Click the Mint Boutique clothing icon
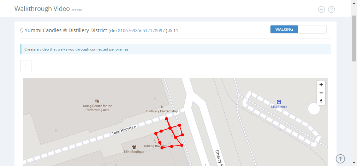 [134, 147]
